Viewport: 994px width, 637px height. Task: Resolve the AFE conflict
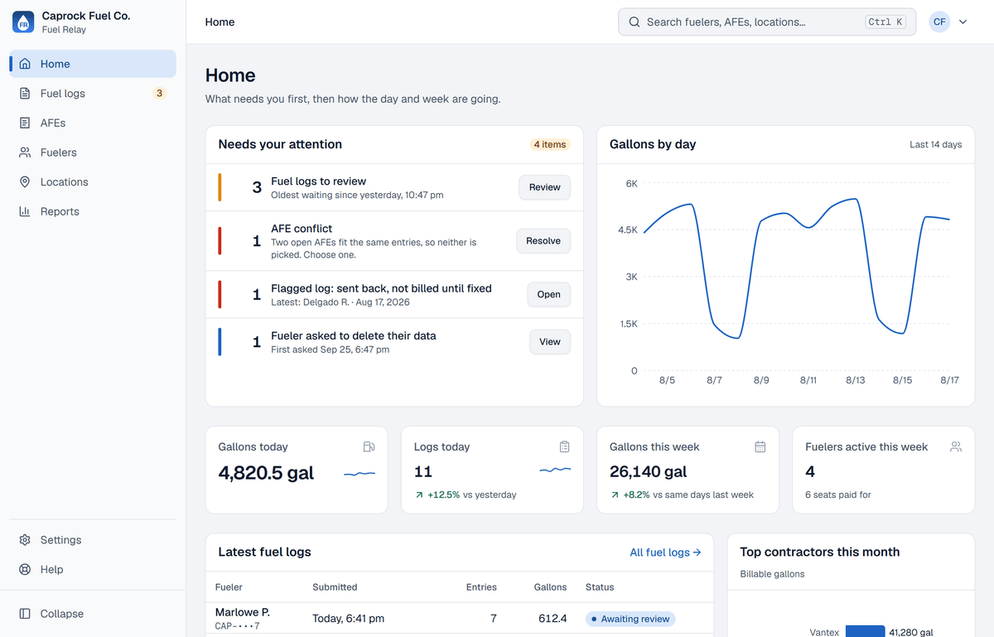coord(543,241)
